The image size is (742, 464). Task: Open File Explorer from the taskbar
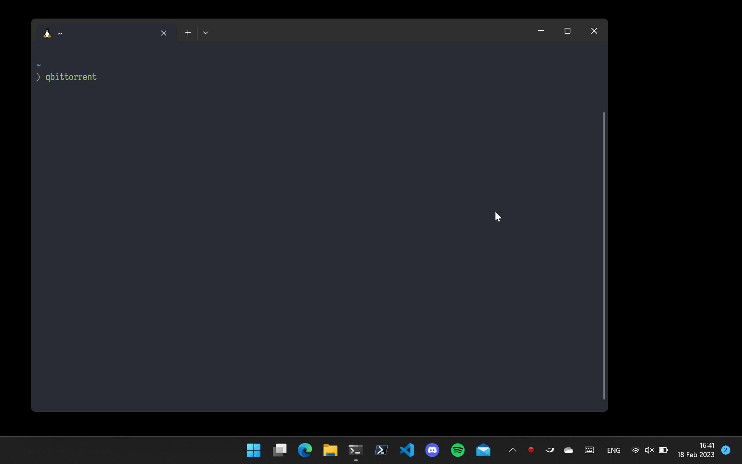pyautogui.click(x=330, y=450)
